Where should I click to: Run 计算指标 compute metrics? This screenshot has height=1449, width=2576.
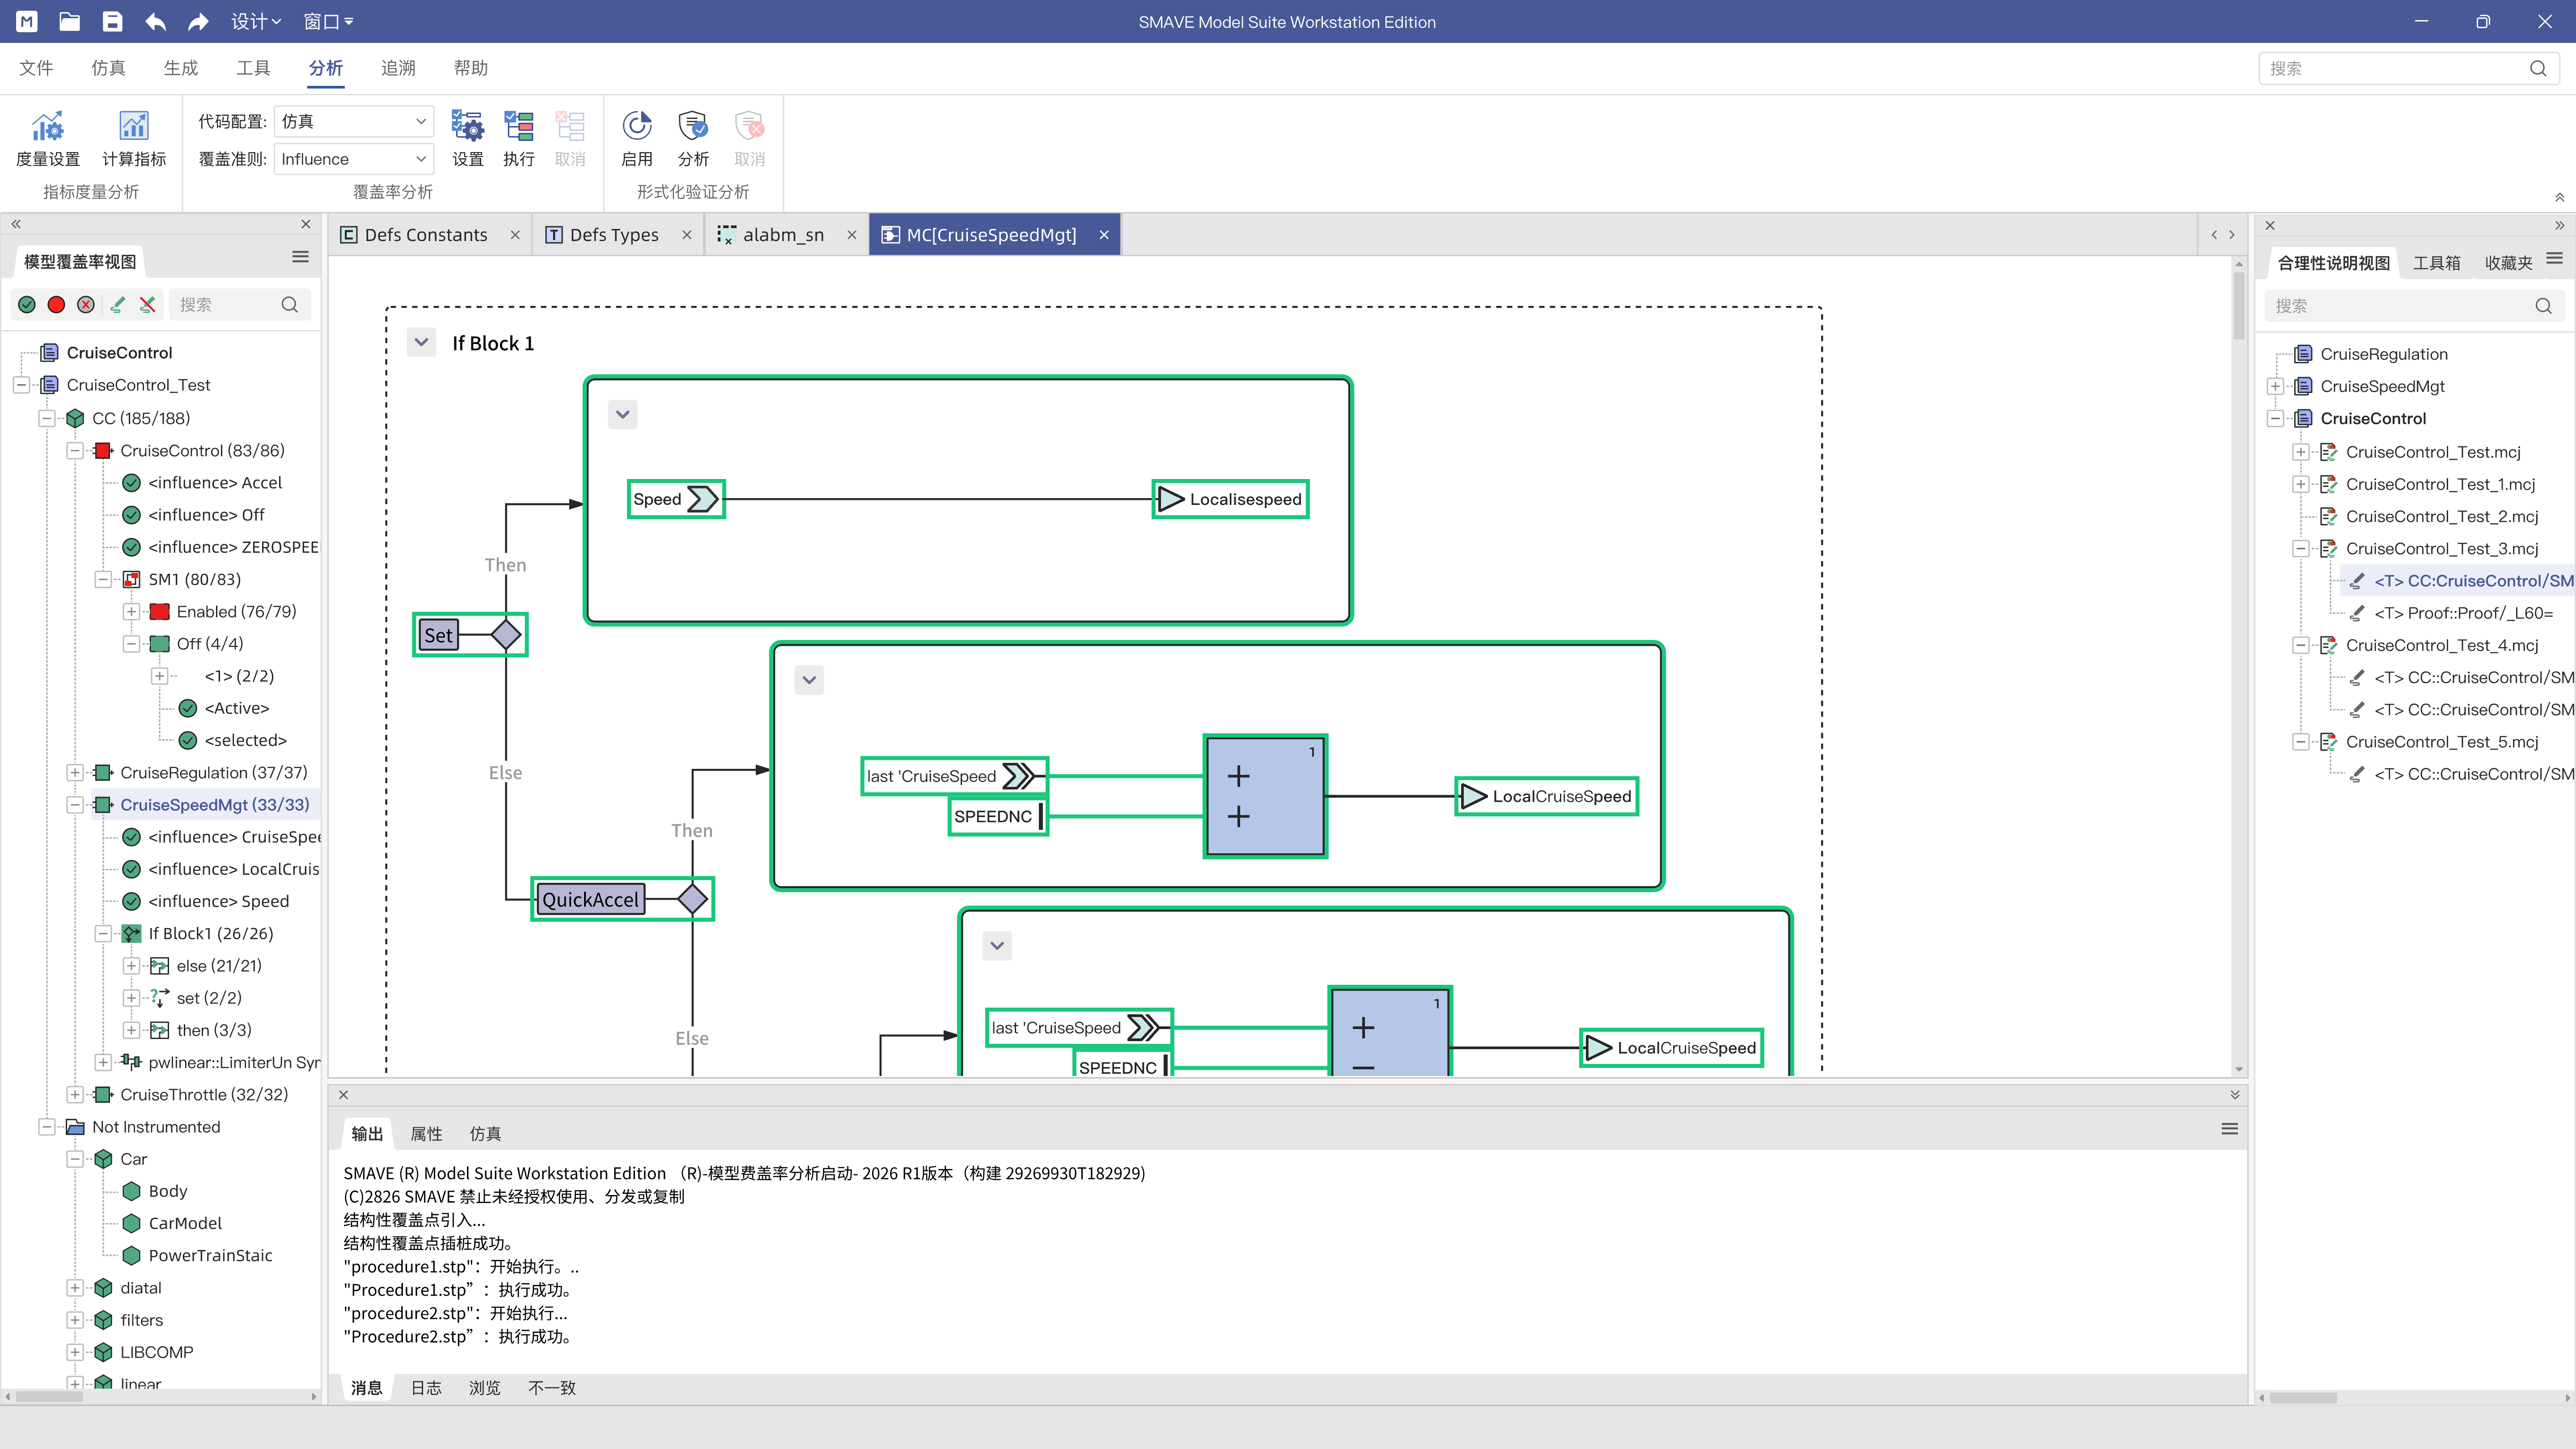pyautogui.click(x=134, y=139)
